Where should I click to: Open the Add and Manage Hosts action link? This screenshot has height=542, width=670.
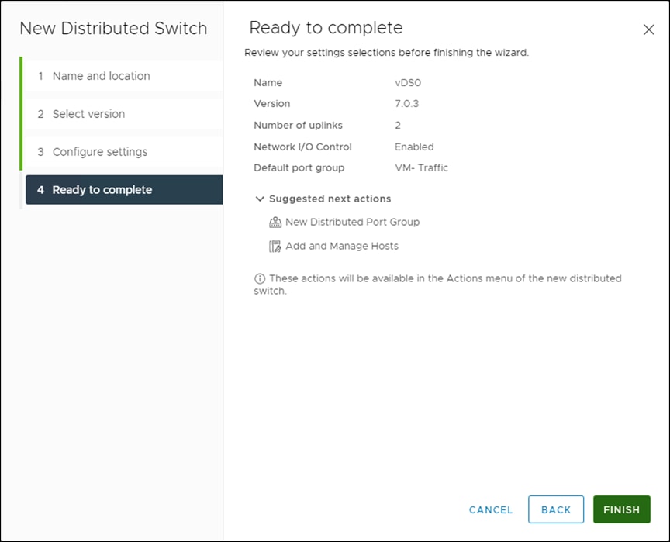click(341, 246)
